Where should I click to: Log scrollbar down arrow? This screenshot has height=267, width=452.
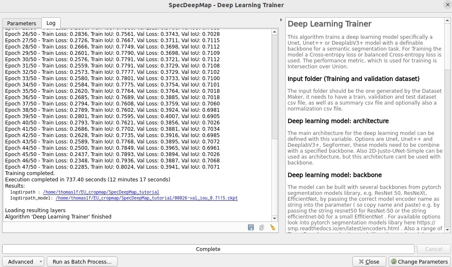[x=274, y=218]
